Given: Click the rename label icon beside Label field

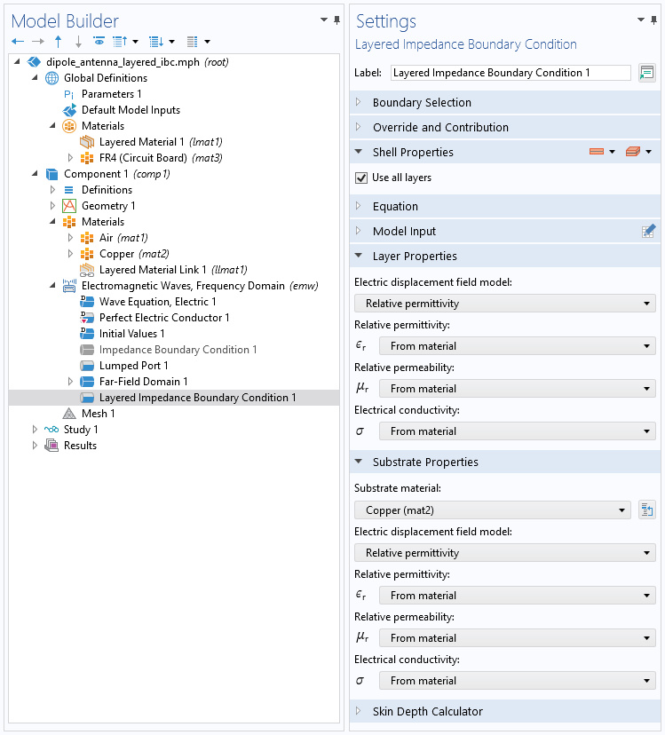Looking at the screenshot, I should (x=646, y=73).
